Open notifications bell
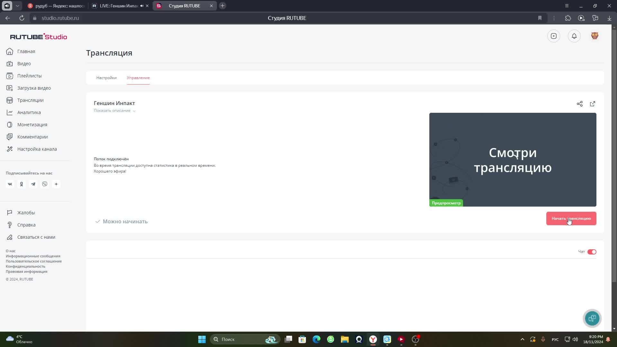 [x=574, y=36]
